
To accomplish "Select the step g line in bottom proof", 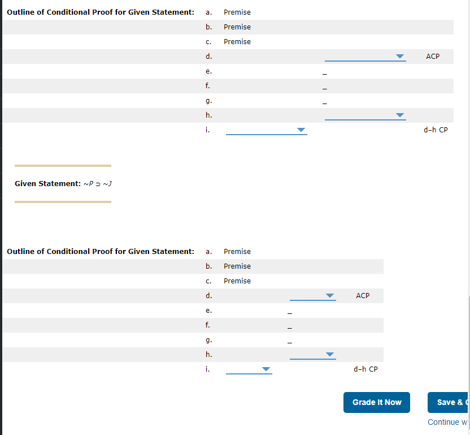I will click(289, 341).
